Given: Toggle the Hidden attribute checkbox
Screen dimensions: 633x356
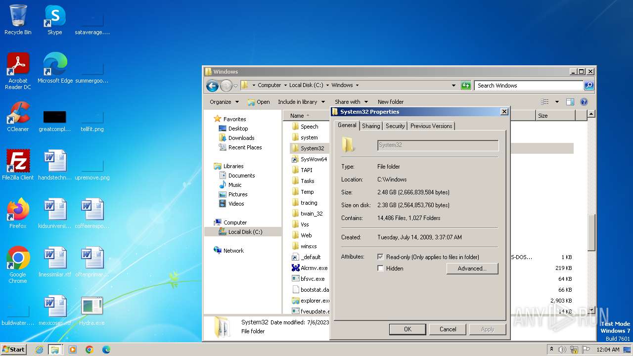Looking at the screenshot, I should pyautogui.click(x=380, y=268).
